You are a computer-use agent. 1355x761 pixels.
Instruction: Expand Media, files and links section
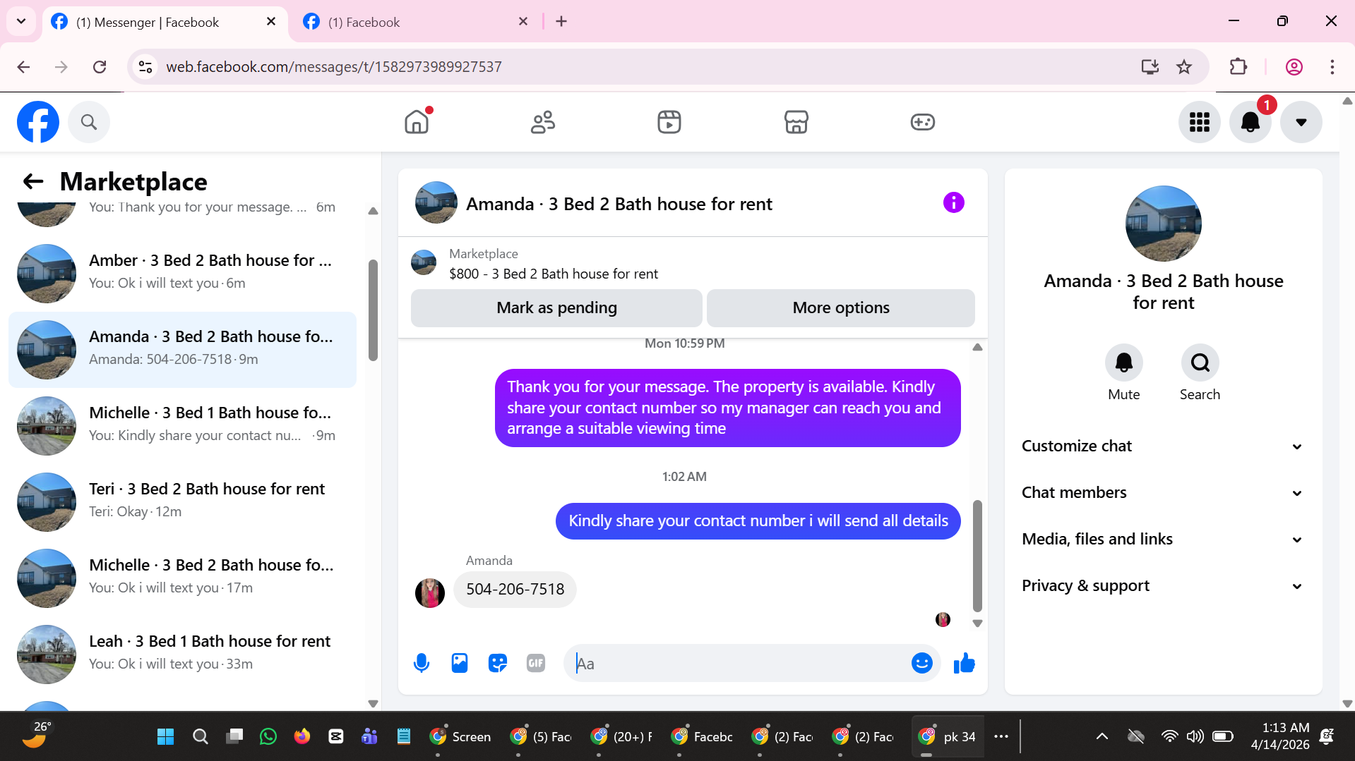coord(1162,539)
